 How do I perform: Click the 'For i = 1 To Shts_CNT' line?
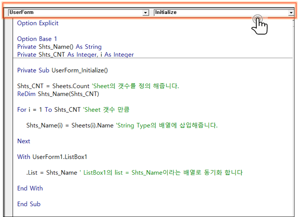(49, 110)
